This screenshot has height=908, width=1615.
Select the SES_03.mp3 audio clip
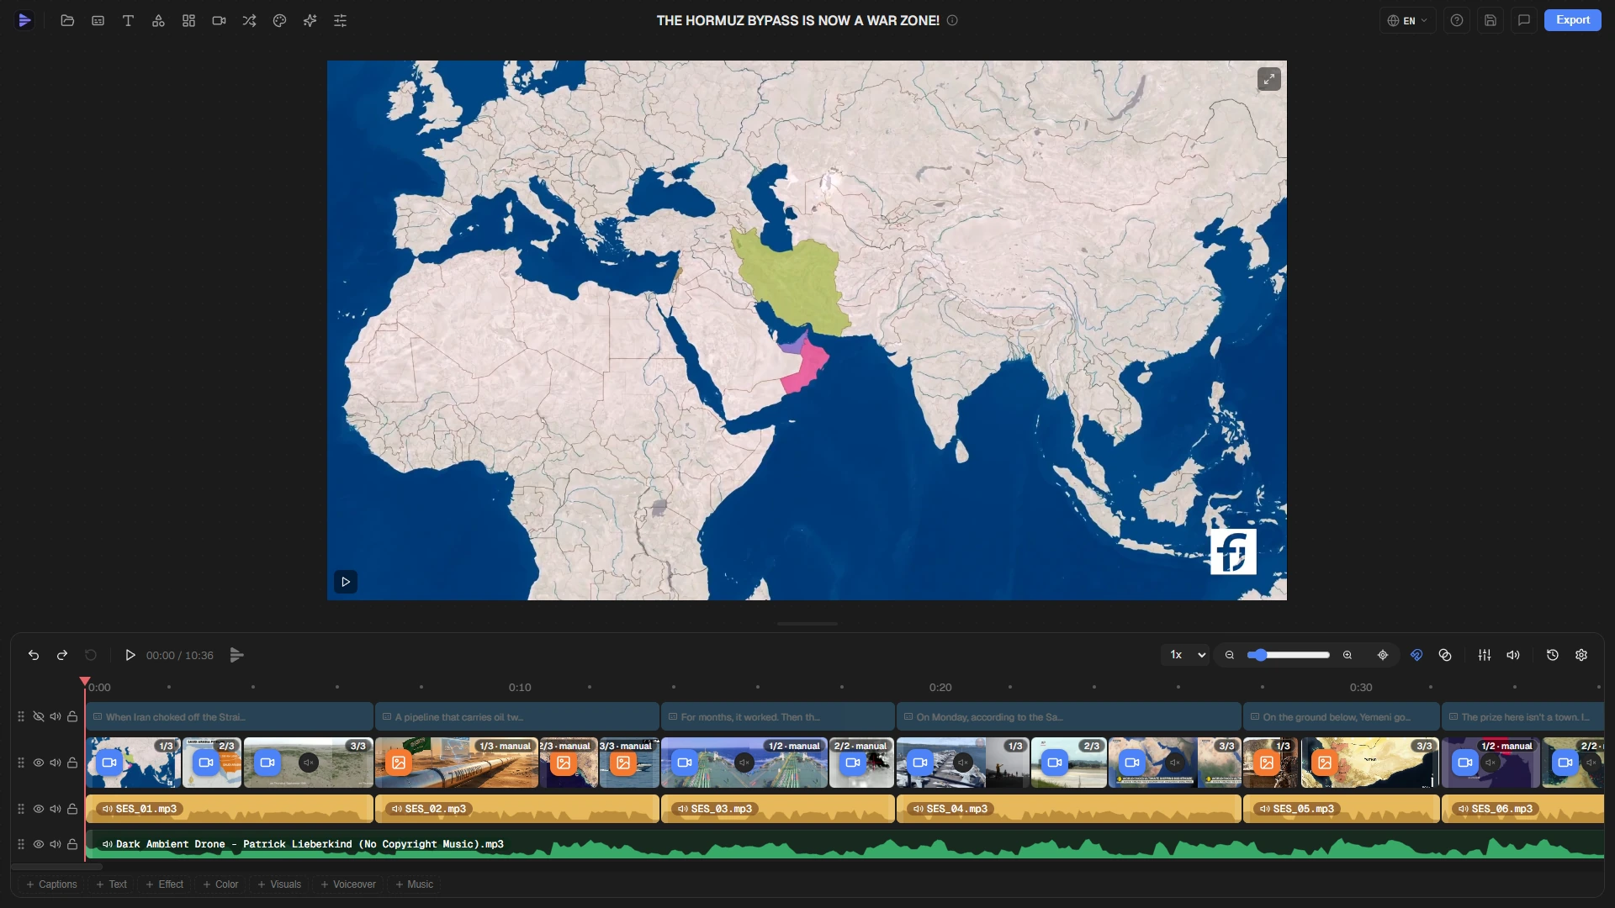(777, 809)
